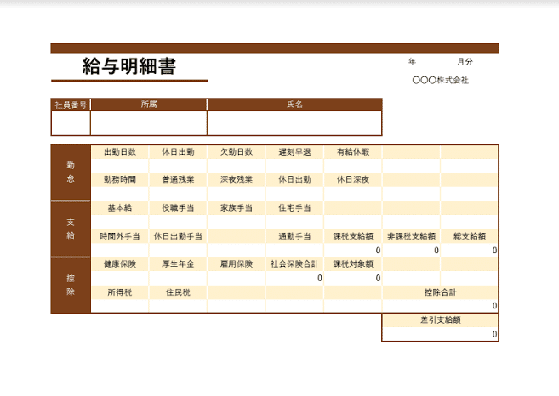Click the 控除合計 label cell
The width and height of the screenshot is (559, 396).
pyautogui.click(x=440, y=292)
